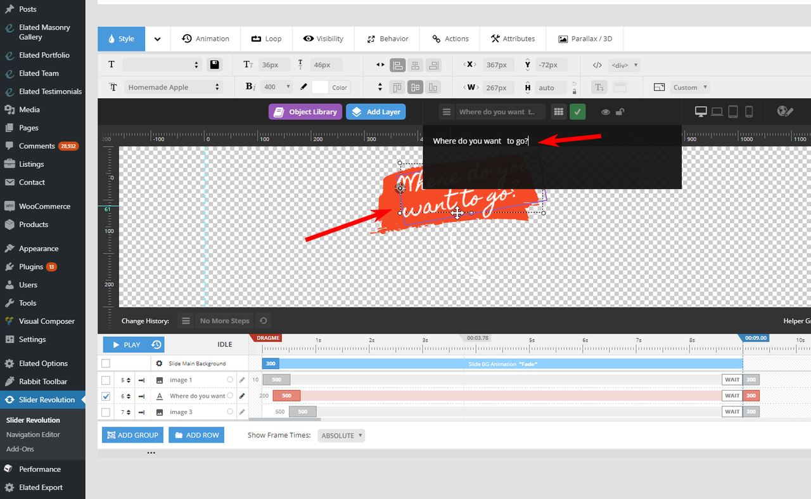Click the Object Library button
The width and height of the screenshot is (811, 499).
pyautogui.click(x=305, y=112)
